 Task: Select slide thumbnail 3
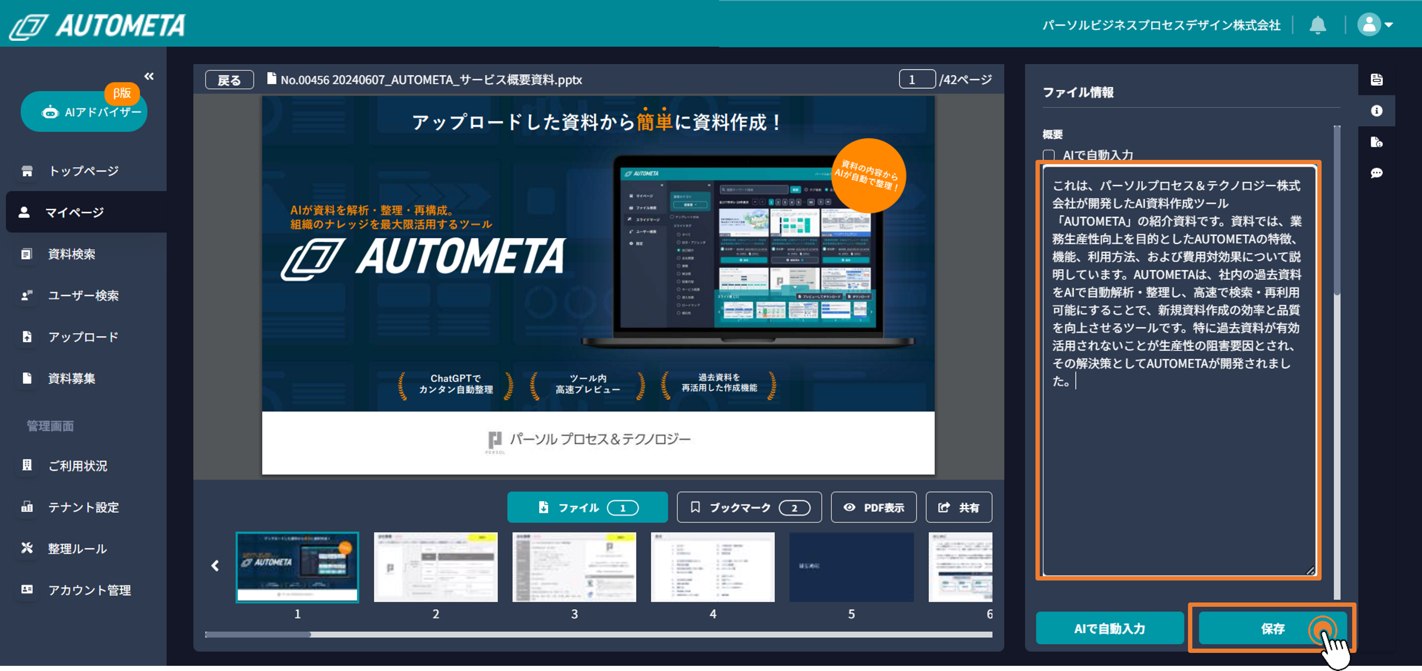pos(574,567)
